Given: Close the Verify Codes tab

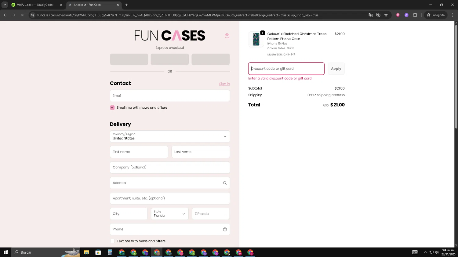Looking at the screenshot, I should [x=61, y=5].
